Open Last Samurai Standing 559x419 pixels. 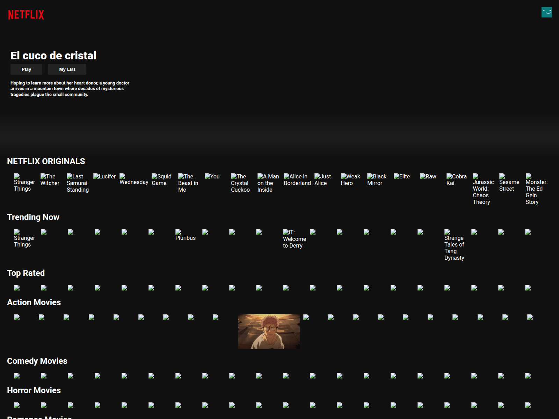tap(78, 183)
